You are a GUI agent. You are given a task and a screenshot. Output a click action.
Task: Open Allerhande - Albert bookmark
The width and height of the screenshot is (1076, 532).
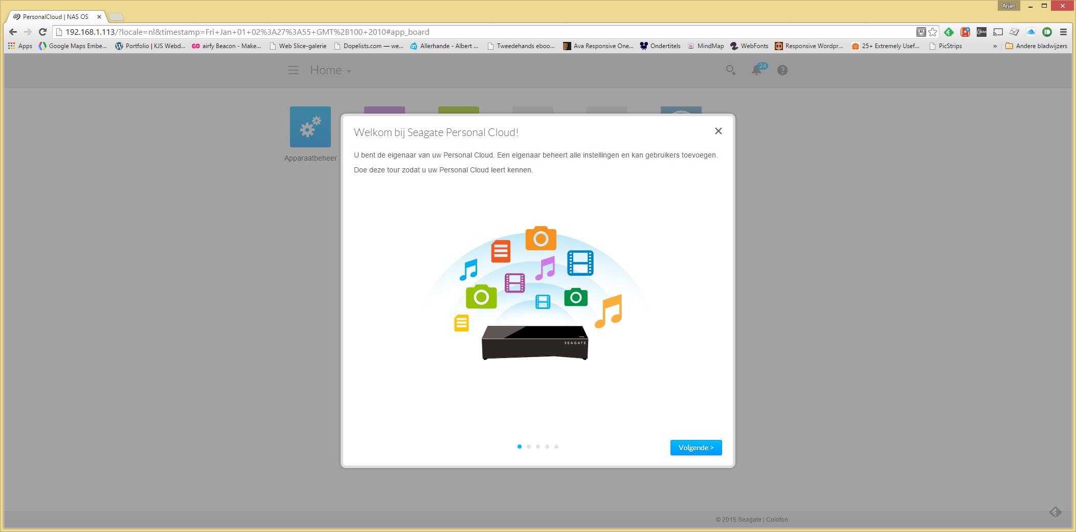coord(444,46)
